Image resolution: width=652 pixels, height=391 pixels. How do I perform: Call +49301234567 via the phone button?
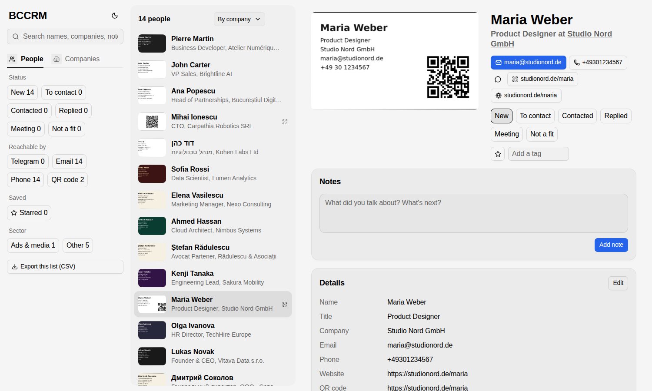click(598, 63)
